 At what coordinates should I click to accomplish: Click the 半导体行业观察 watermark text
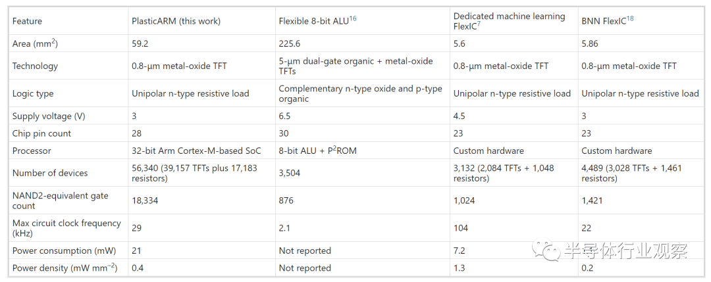(x=625, y=250)
